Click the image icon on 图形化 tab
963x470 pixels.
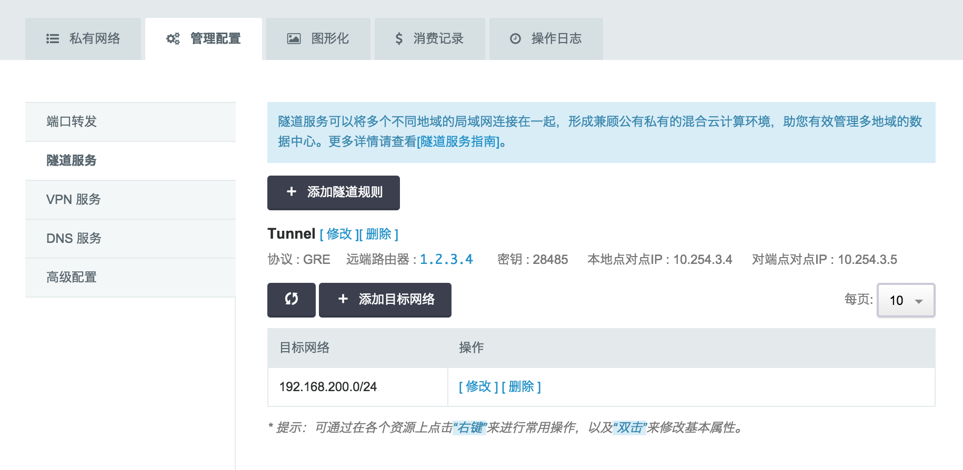tap(294, 39)
